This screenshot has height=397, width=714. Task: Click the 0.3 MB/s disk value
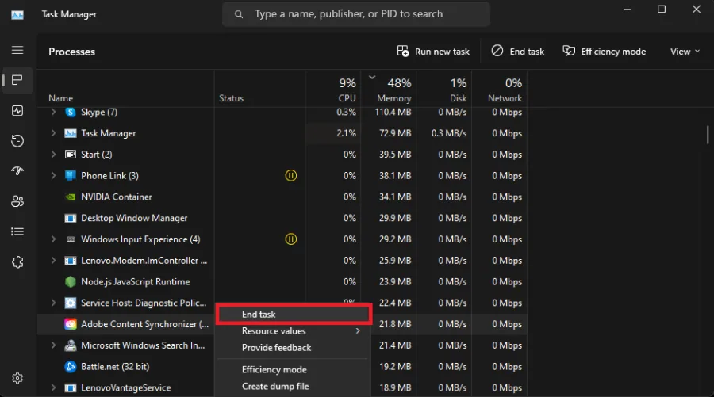tap(449, 133)
